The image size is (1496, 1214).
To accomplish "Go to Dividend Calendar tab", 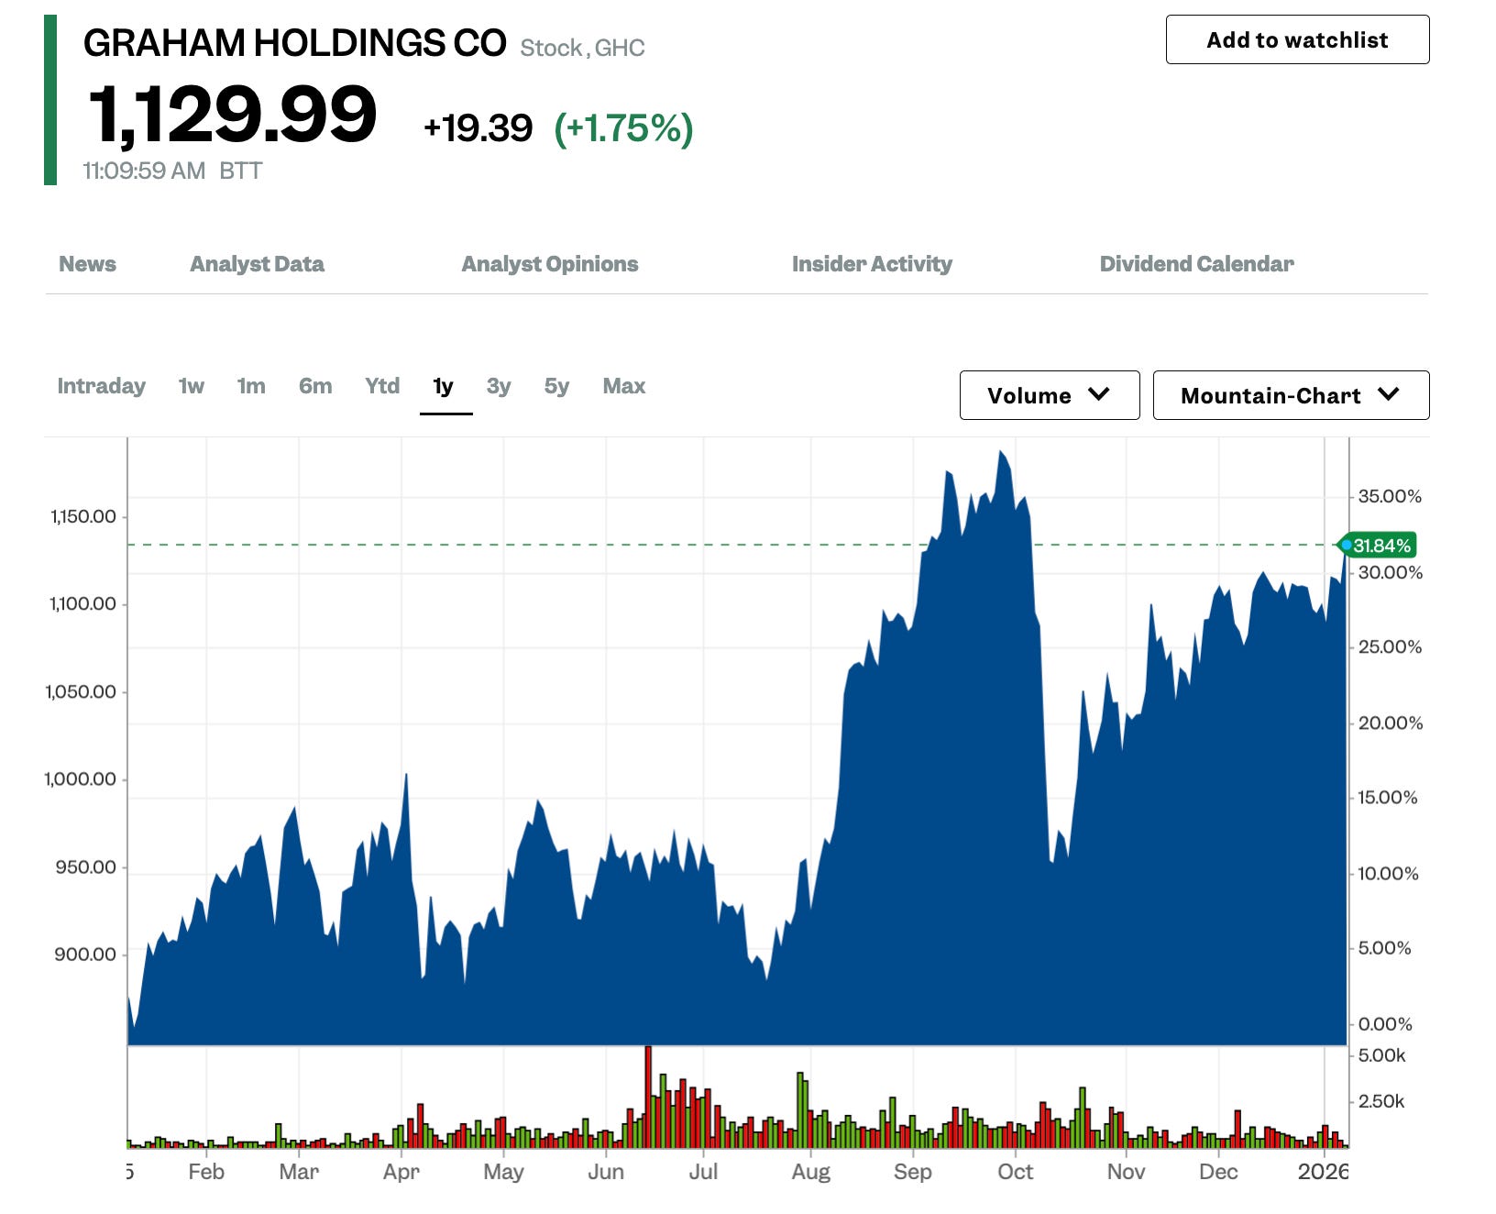I will point(1196,264).
